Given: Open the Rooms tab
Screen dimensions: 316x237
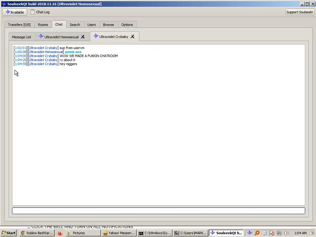Looking at the screenshot, I should (x=43, y=25).
